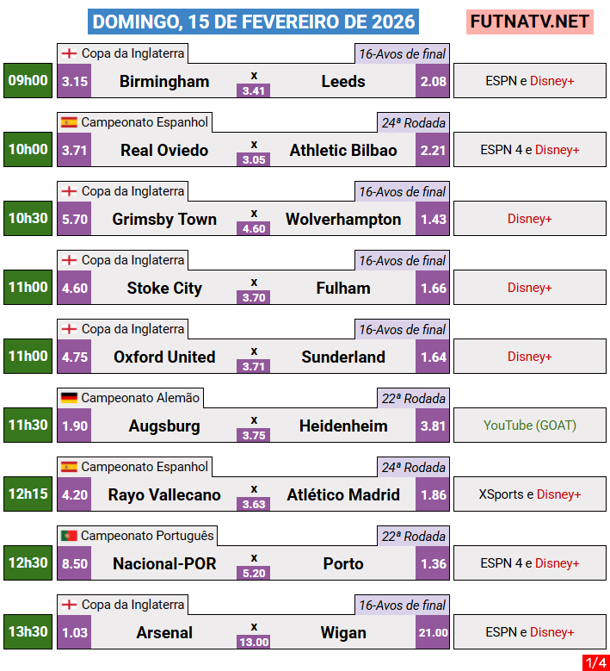Screen dimensions: 610x671
Task: Select Porto win odds 1.36
Action: (434, 564)
